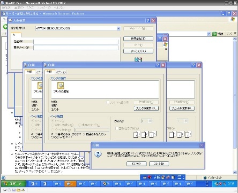This screenshot has width=238, height=193.
Task: Switch to Options tab in front Print dialog
Action: coord(61,72)
